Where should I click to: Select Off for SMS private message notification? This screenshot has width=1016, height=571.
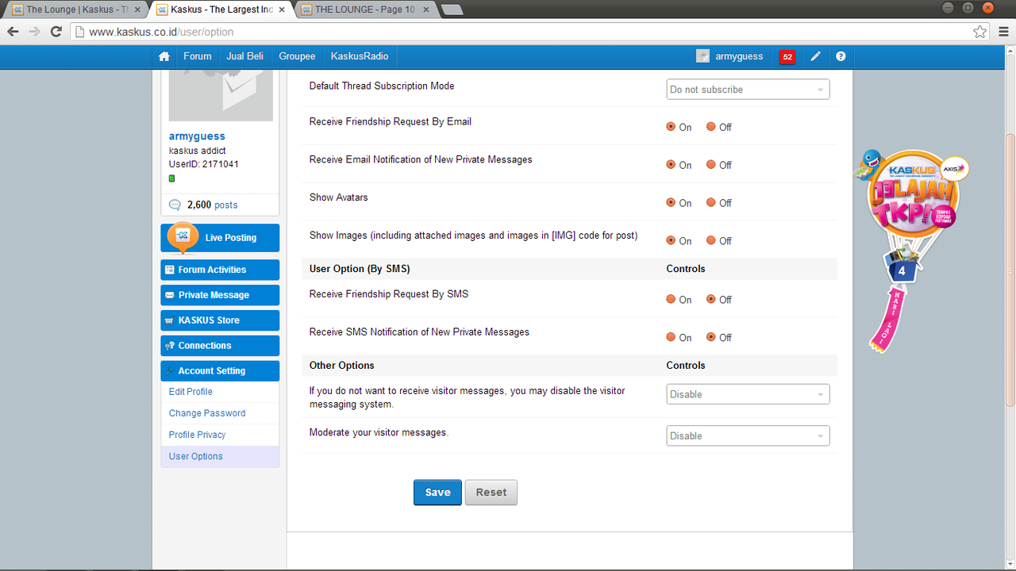(x=711, y=338)
